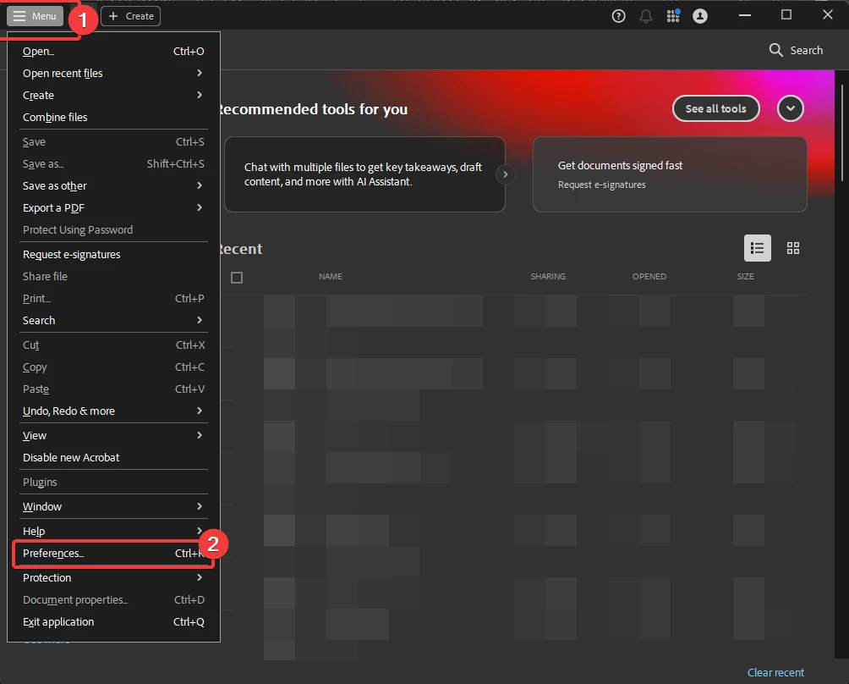Open the account profile icon
The height and width of the screenshot is (684, 849).
click(700, 16)
